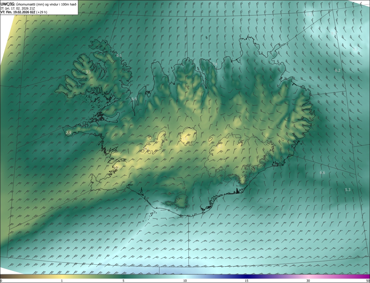
Task: Click the UWC/IG Úrkomumætti title line
Action: point(38,4)
